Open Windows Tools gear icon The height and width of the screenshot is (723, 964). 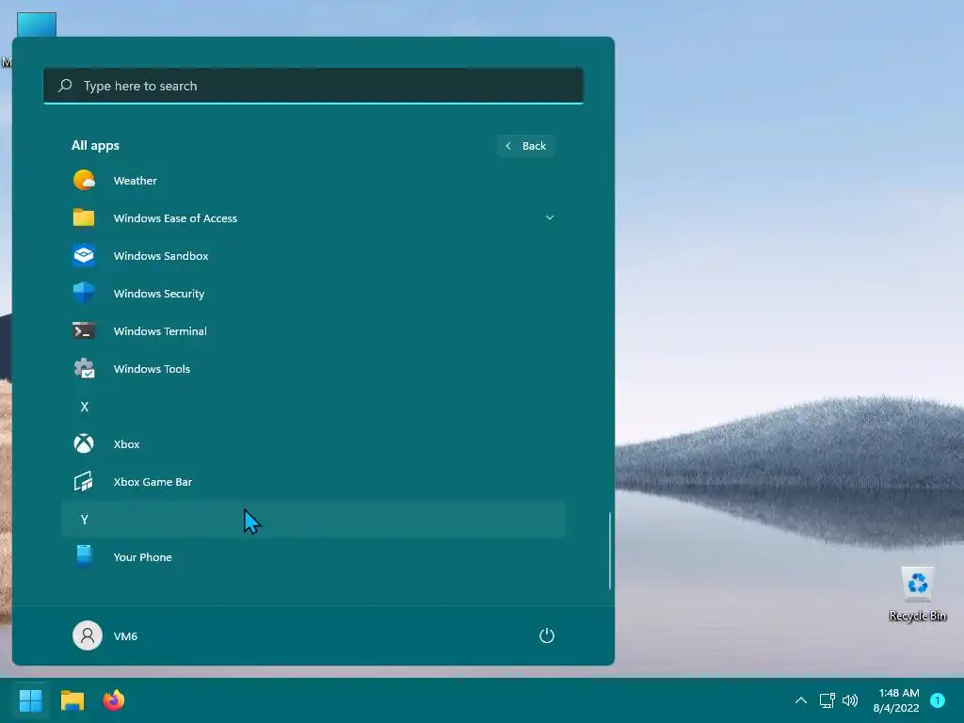click(84, 368)
